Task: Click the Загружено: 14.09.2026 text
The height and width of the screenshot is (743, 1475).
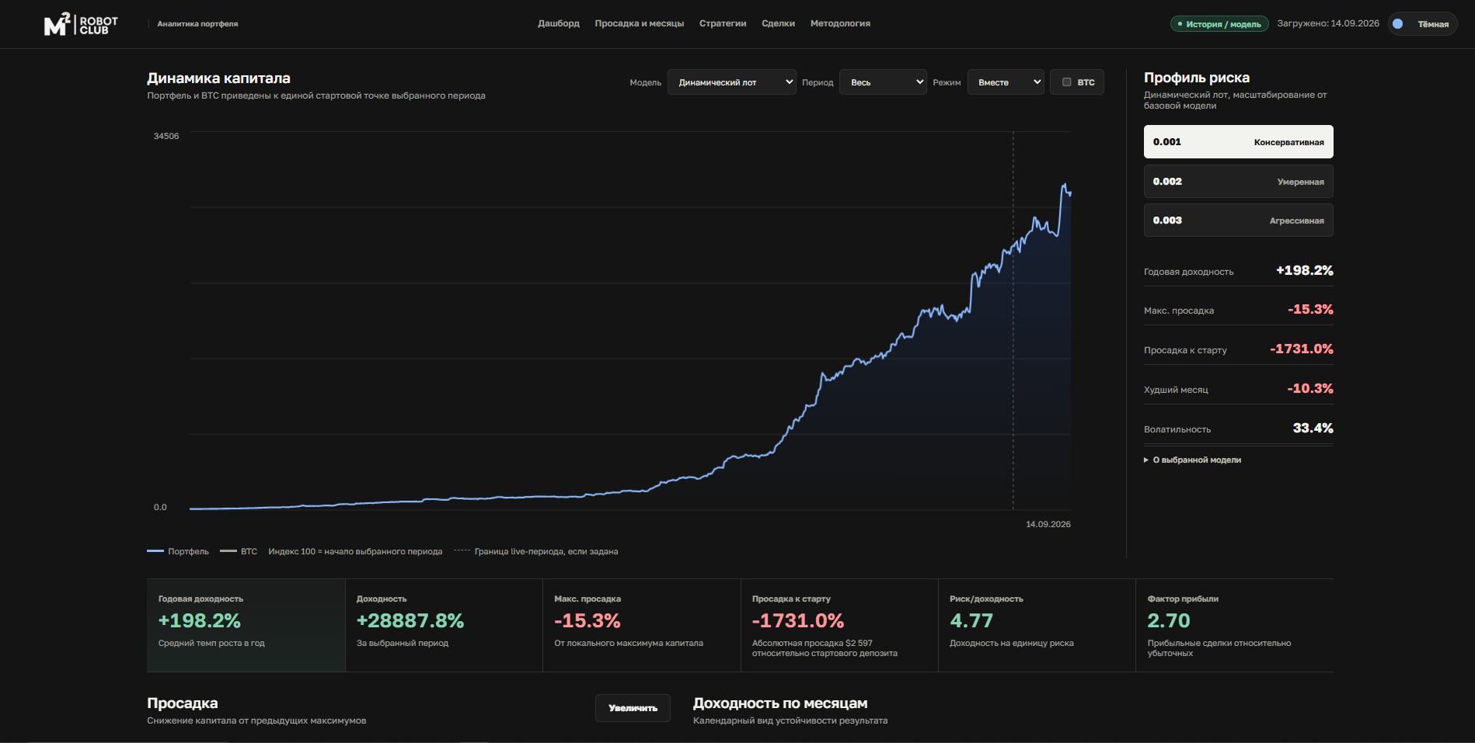Action: coord(1328,23)
